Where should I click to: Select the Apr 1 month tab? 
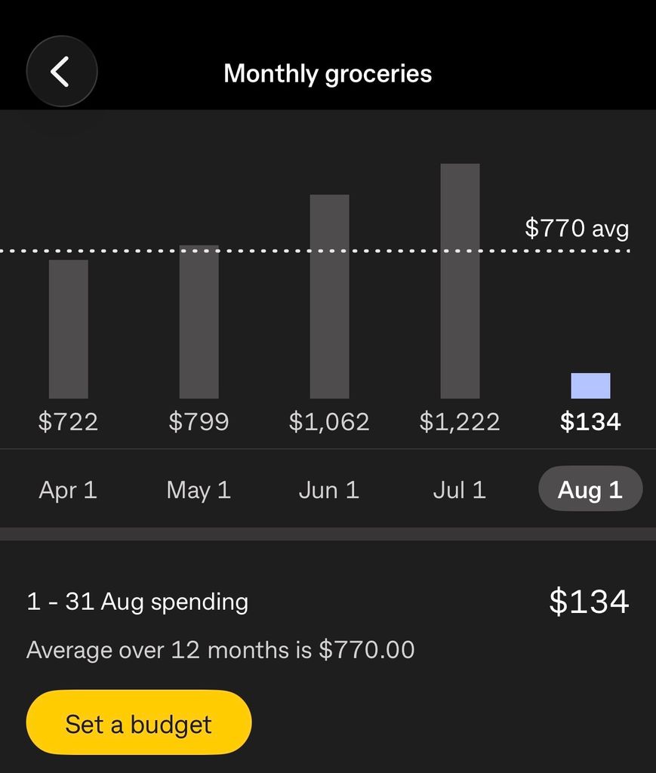pos(68,490)
